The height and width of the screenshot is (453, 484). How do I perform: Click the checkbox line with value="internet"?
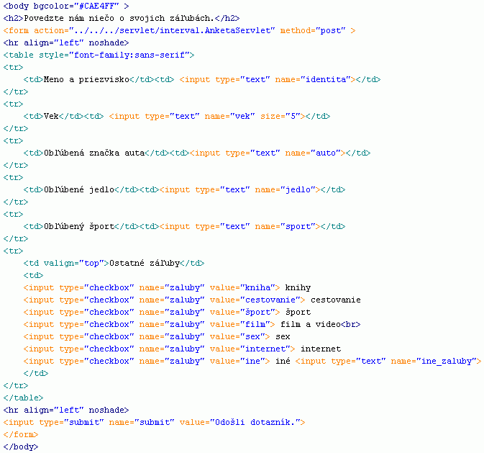click(182, 349)
